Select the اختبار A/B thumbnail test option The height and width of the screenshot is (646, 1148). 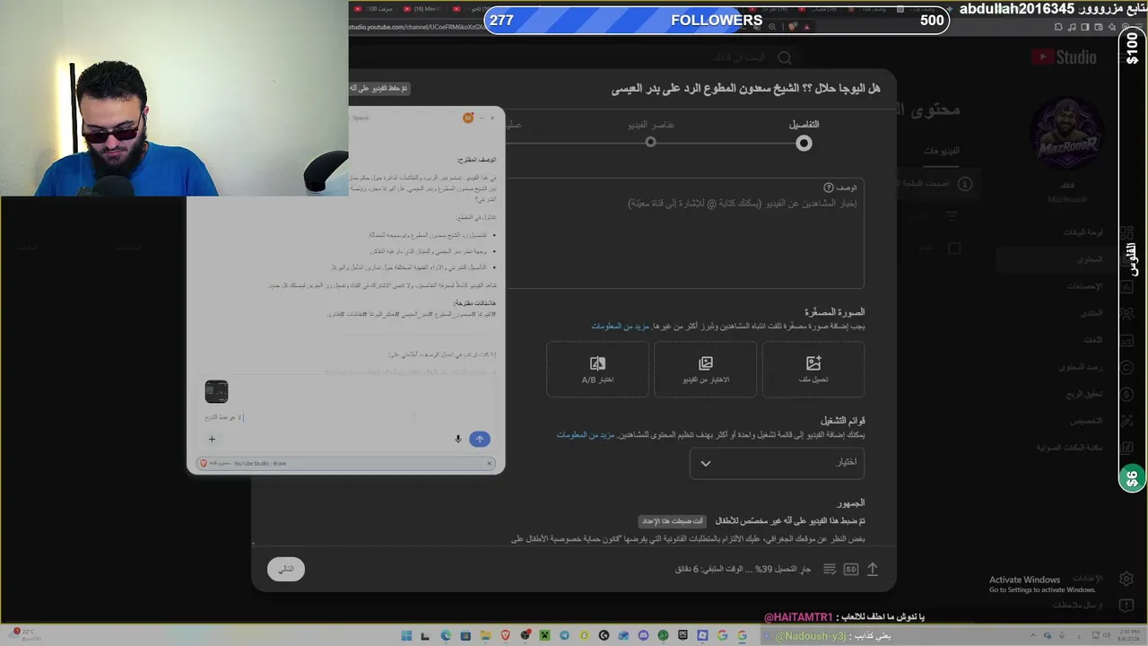(597, 369)
